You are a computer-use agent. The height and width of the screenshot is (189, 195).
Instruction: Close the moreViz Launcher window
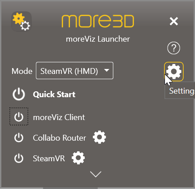click(x=174, y=21)
